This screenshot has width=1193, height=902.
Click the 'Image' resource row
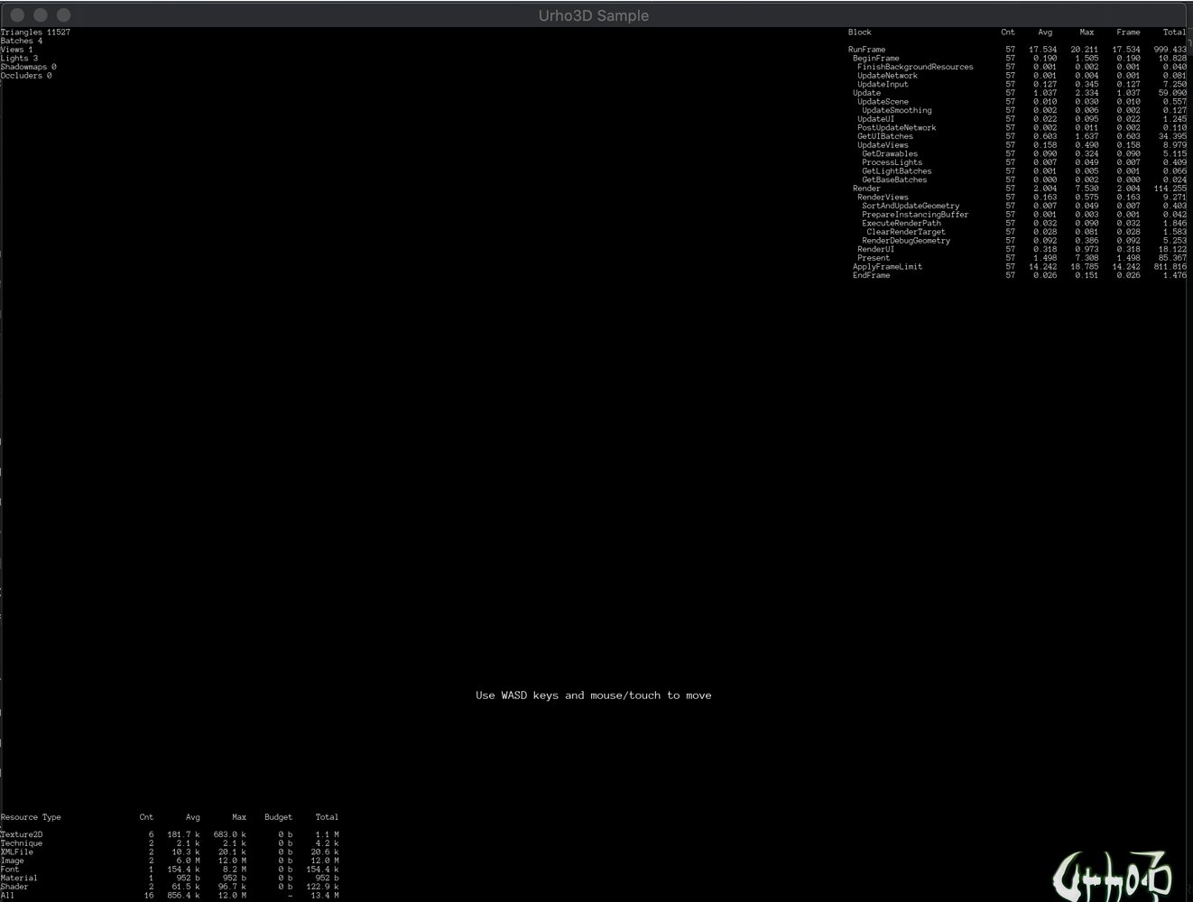(170, 861)
